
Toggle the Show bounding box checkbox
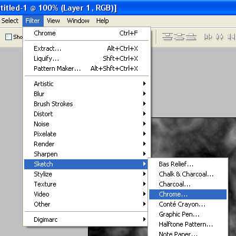(8, 37)
